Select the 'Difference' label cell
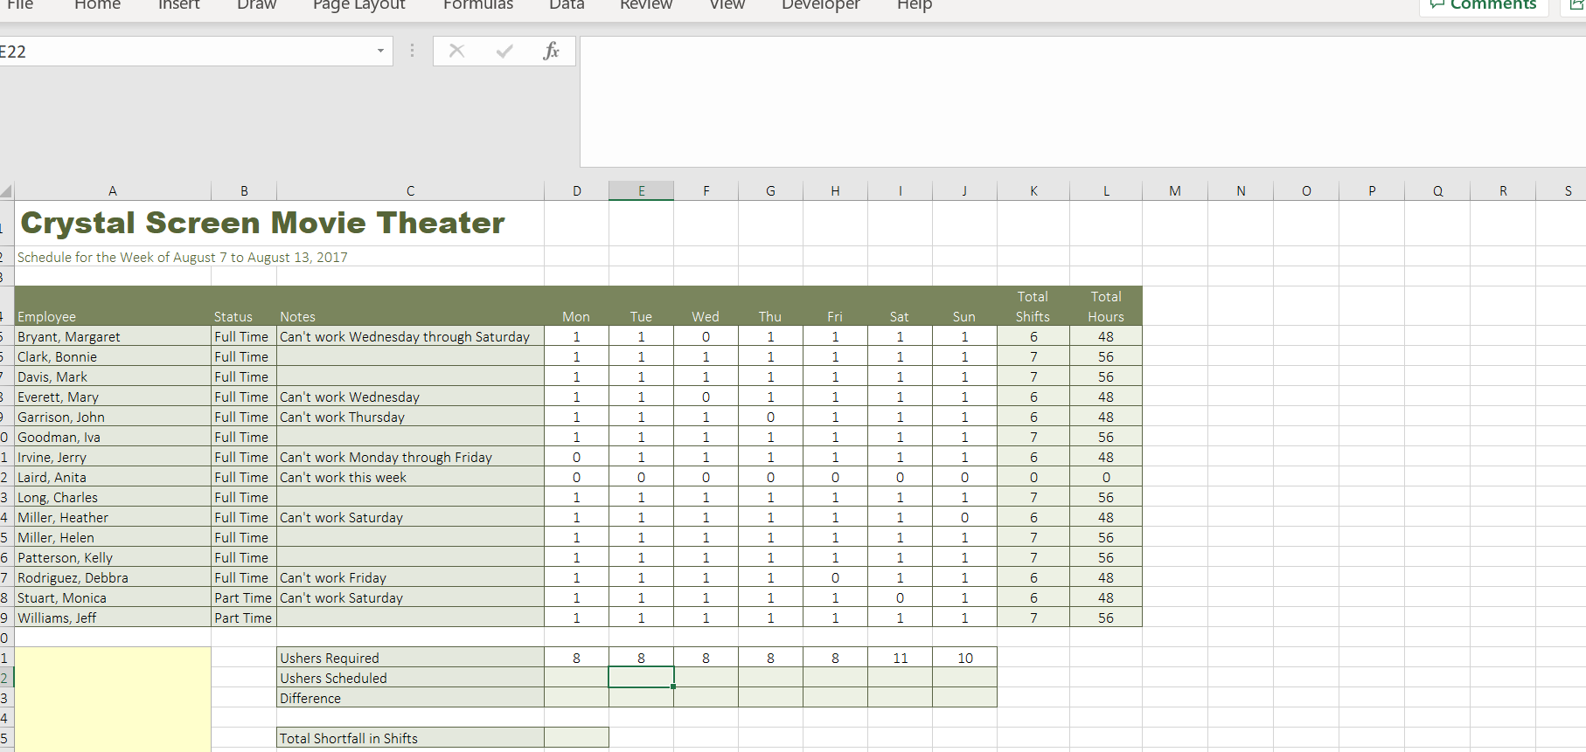The height and width of the screenshot is (752, 1586). (410, 698)
